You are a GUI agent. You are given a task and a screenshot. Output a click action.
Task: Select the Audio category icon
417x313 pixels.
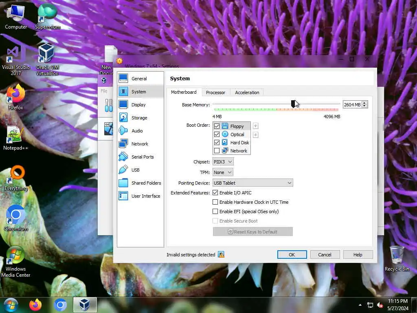123,130
